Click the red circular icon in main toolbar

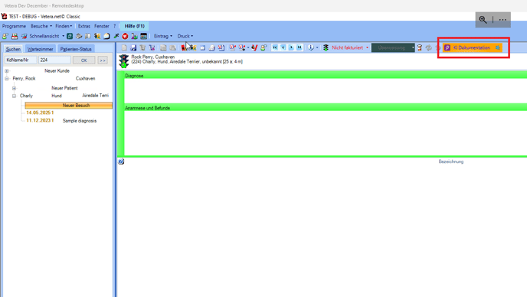pyautogui.click(x=125, y=36)
